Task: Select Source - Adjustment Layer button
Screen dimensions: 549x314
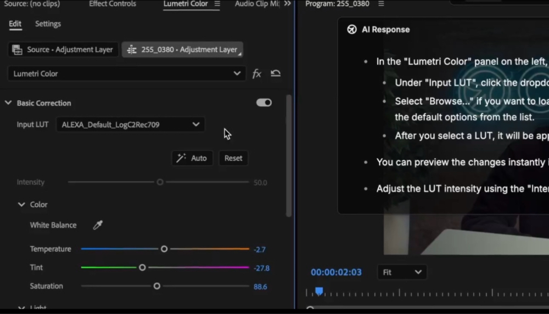Action: pos(63,49)
